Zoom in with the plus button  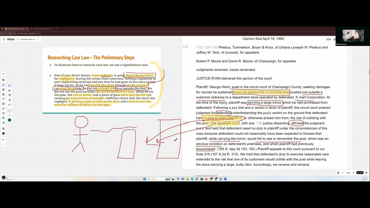pos(354,173)
